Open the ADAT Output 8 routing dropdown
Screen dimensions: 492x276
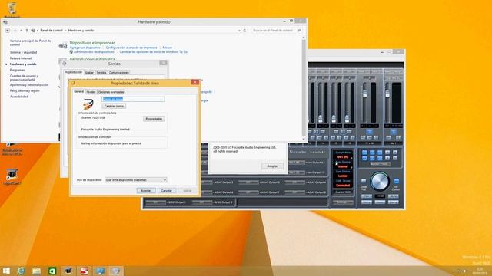click(x=294, y=192)
